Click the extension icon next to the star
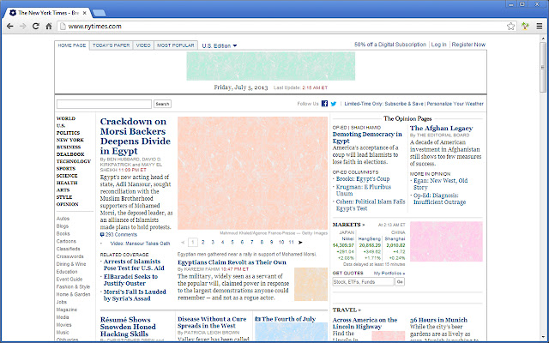 (525, 27)
